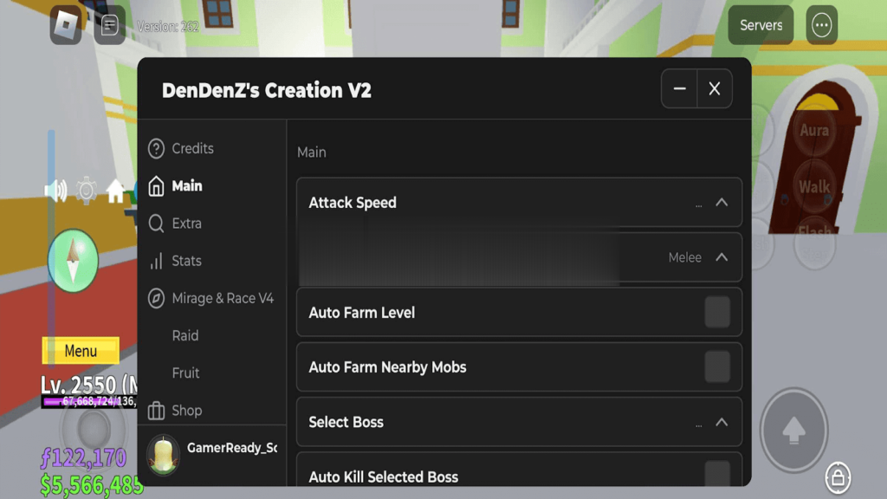
Task: Enable Auto Farm Level toggle
Action: click(716, 312)
